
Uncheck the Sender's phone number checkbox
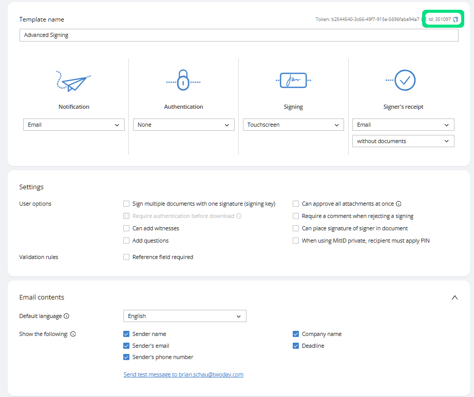(x=126, y=357)
